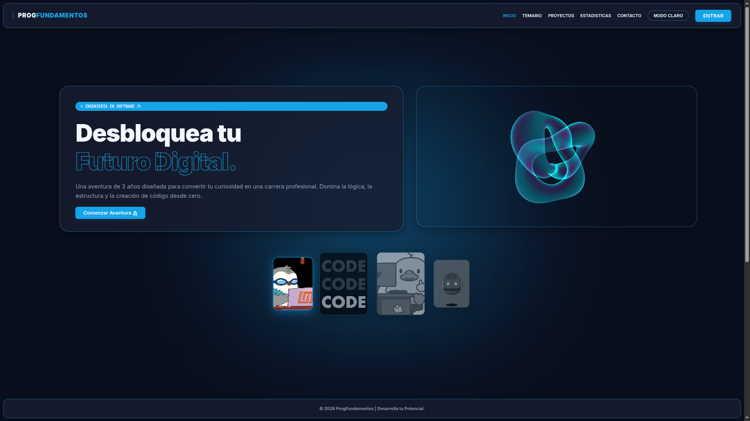Image resolution: width=750 pixels, height=421 pixels.
Task: Click the Ingeniería en Software badge
Action: [231, 106]
